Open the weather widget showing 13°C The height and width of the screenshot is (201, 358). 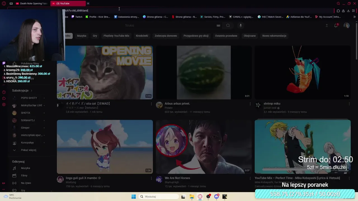[x=12, y=197]
